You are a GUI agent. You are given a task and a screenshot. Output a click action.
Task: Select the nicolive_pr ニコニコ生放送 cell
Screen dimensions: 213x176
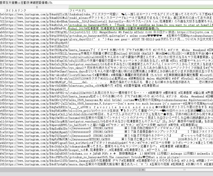click(x=141, y=111)
